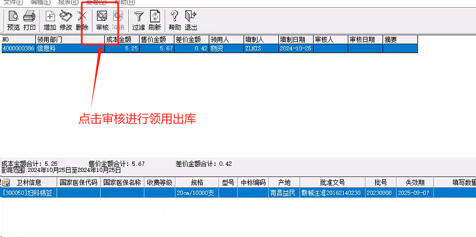Open print preview with 预览 icon
476x237 pixels.
pyautogui.click(x=13, y=20)
